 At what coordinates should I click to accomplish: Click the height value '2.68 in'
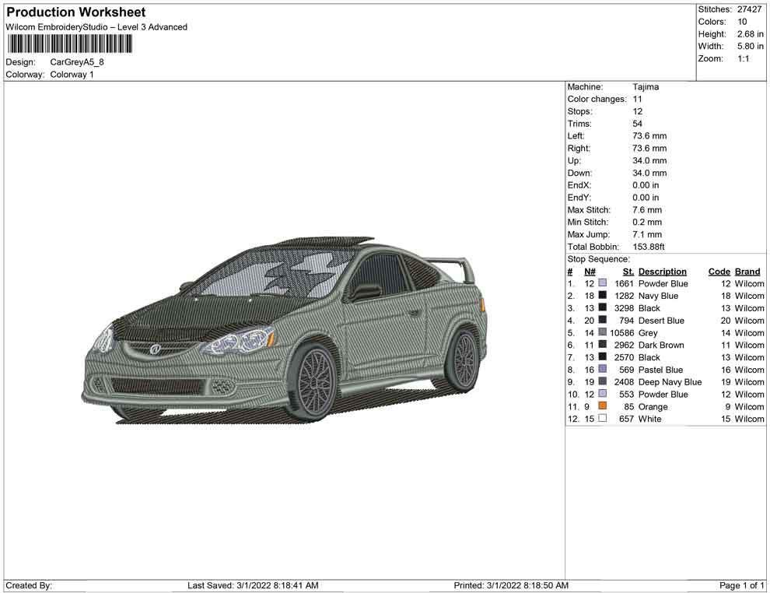[x=750, y=34]
